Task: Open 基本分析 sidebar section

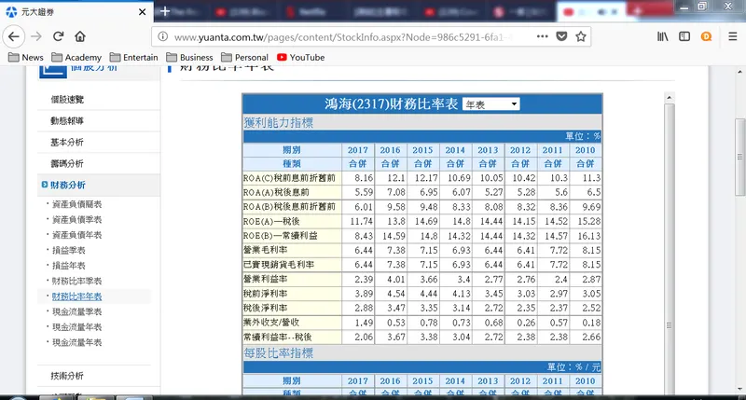Action: pyautogui.click(x=67, y=143)
